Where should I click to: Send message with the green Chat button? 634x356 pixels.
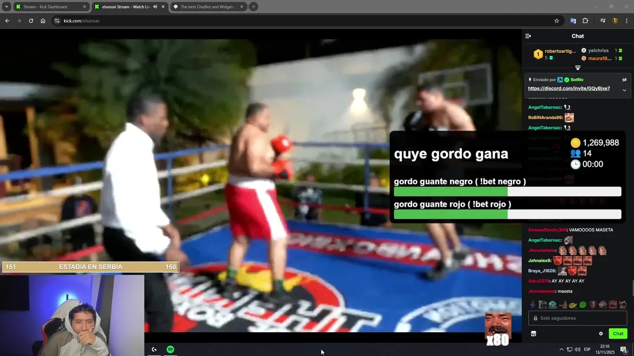[x=618, y=334]
